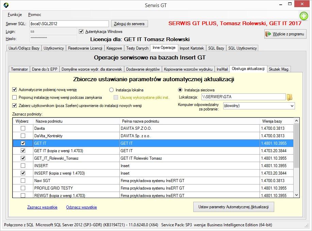Viewport: 312px width, 231px height.
Task: Select the INSERT row name cell
Action: (77, 166)
